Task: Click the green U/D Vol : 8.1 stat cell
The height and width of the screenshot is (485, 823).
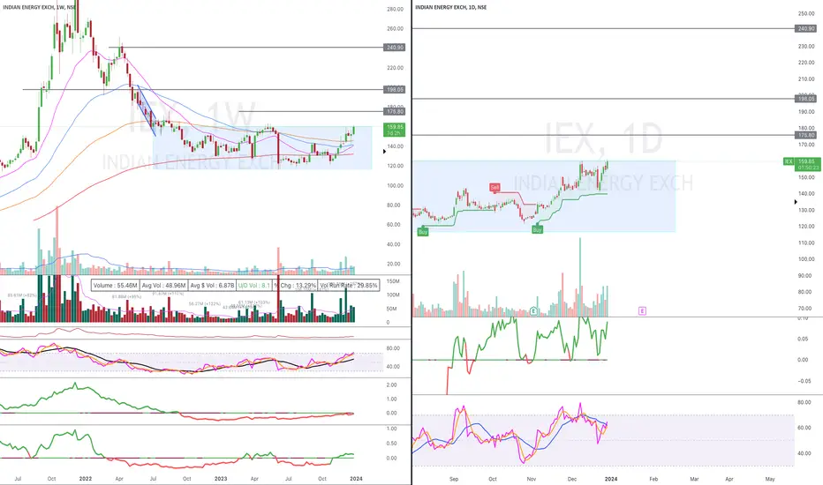Action: (x=254, y=285)
